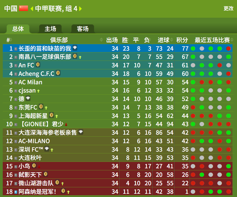
Task: Go to previous league group arrow
Action: click(32, 8)
